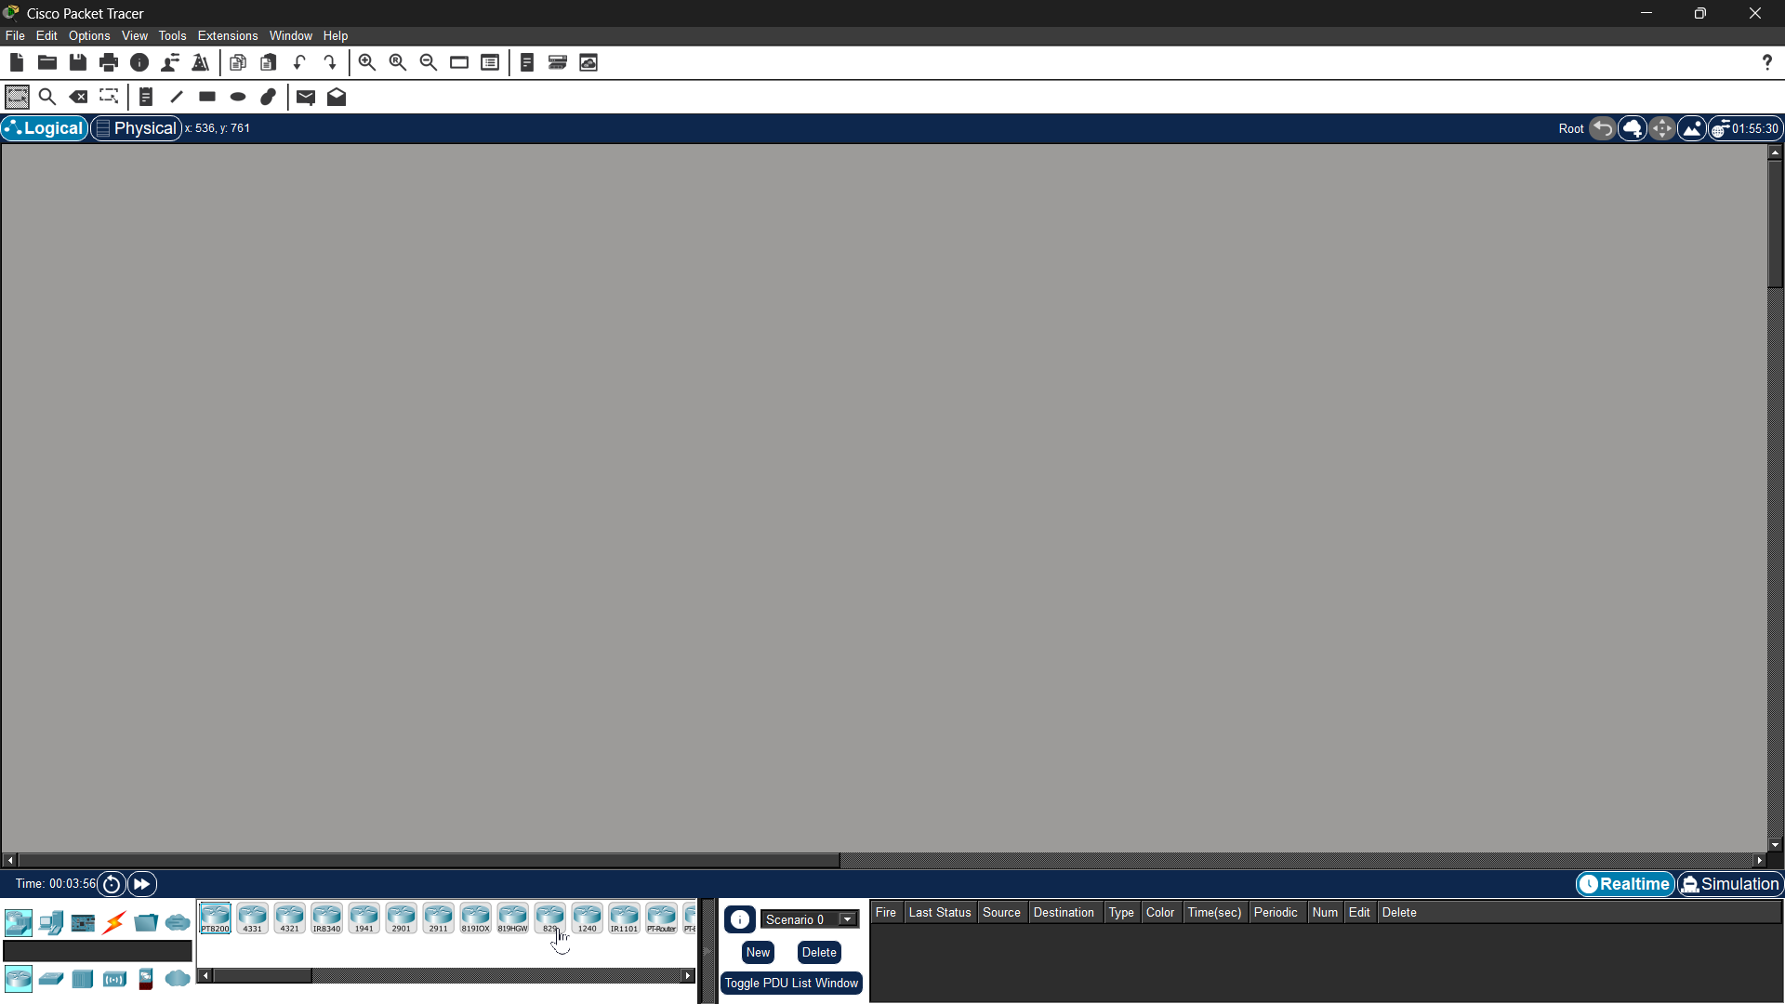Click the Add Simple PDU envelope icon

pos(306,97)
